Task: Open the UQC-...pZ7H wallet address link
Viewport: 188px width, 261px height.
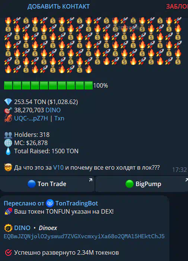Action: [x=31, y=118]
